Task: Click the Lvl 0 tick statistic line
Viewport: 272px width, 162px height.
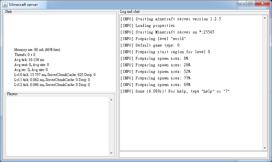Action: coord(55,75)
